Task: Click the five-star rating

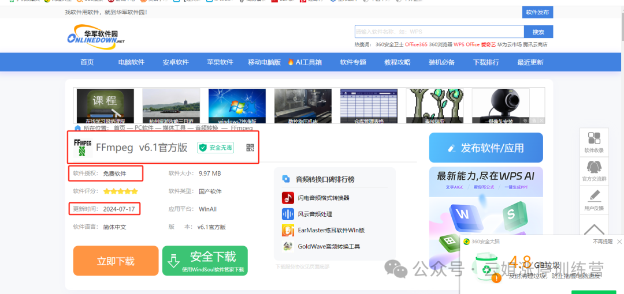Action: click(x=121, y=191)
